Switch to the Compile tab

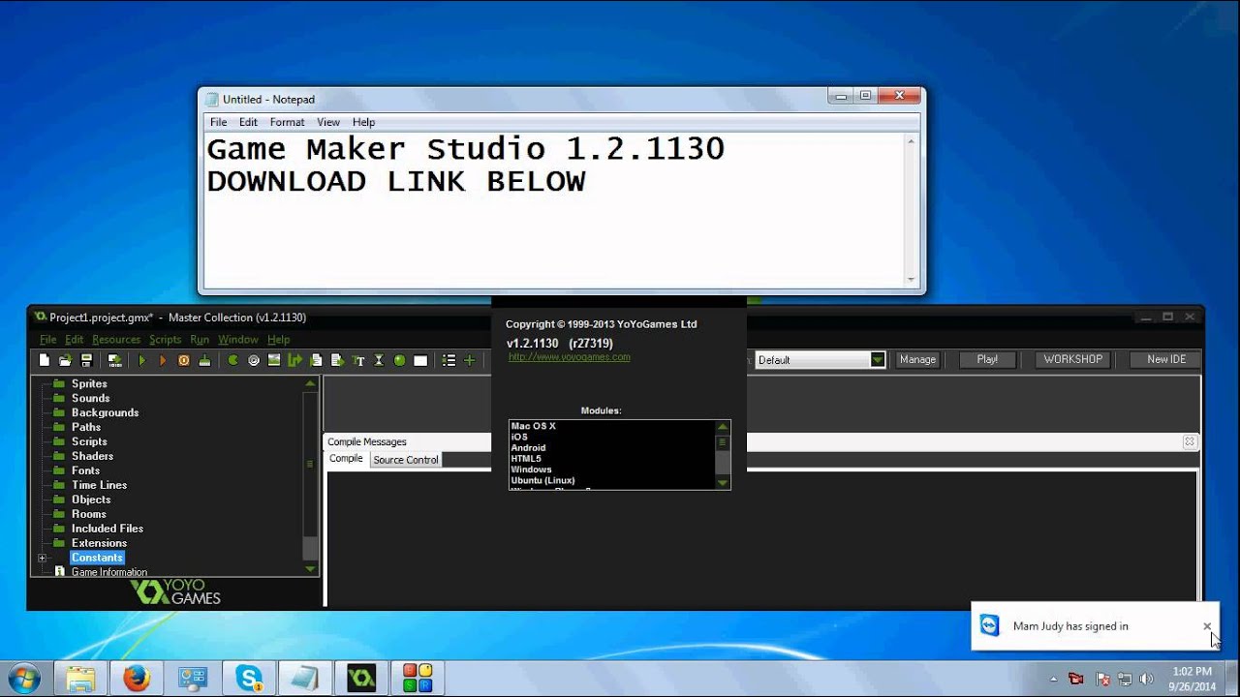pos(347,459)
